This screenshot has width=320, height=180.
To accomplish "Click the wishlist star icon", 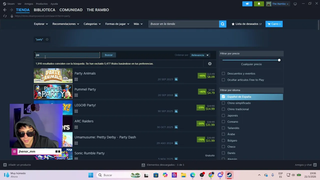I will [233, 24].
